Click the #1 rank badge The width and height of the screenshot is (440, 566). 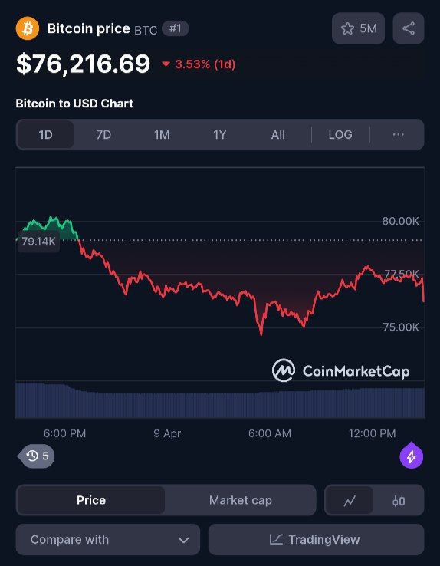(176, 28)
